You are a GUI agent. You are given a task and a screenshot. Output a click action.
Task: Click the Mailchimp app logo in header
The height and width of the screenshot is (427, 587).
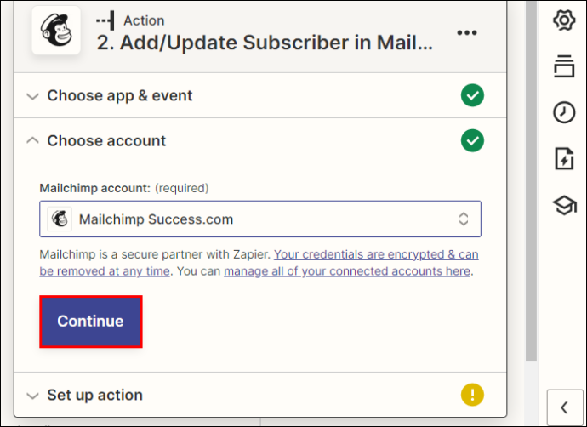click(56, 31)
